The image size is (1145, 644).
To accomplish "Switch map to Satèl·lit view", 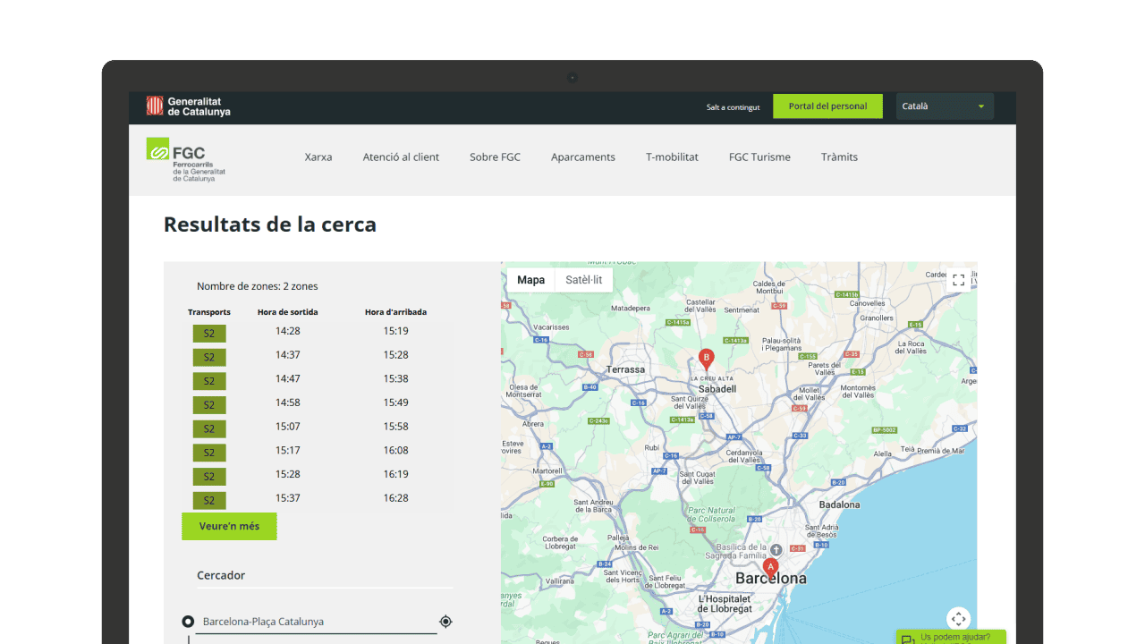I will (x=584, y=280).
